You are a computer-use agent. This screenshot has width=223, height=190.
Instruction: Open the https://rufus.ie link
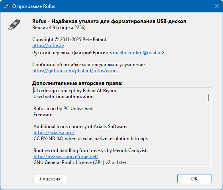tap(48, 46)
